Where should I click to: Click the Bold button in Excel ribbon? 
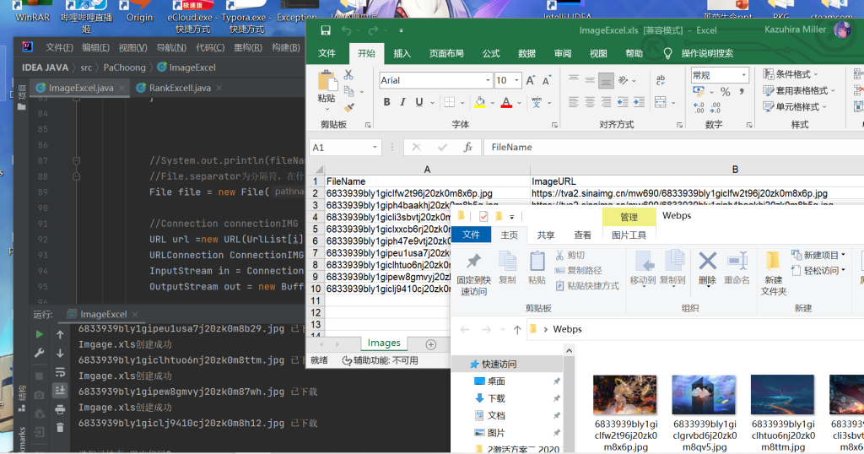387,102
